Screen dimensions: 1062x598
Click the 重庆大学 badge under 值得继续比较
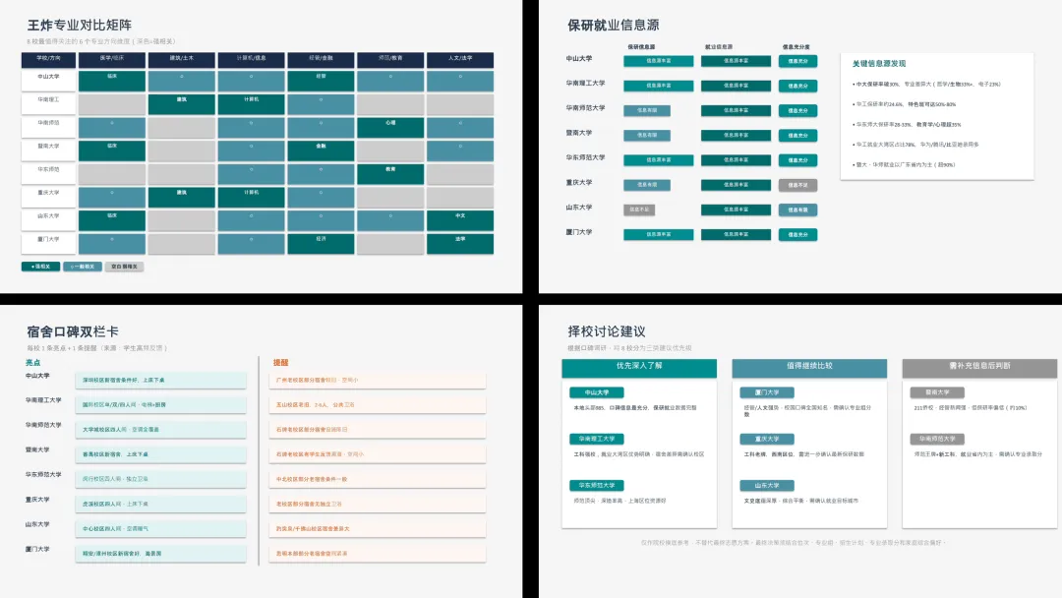(767, 439)
